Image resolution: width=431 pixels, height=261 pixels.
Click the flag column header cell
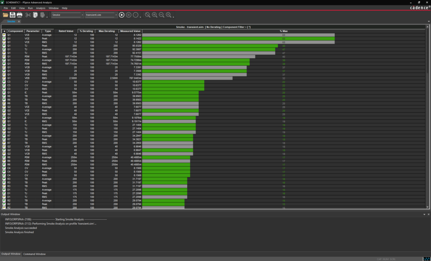(x=4, y=31)
